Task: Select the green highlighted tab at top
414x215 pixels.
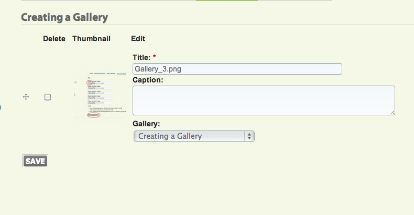Action: (227, 1)
